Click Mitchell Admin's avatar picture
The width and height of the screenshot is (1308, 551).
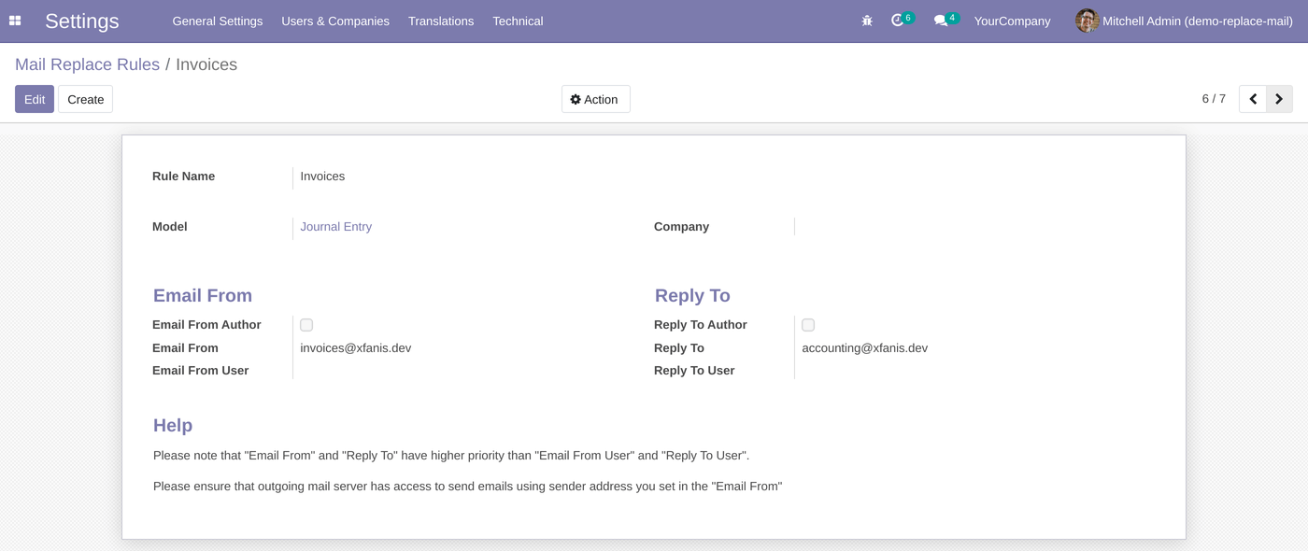click(1087, 20)
